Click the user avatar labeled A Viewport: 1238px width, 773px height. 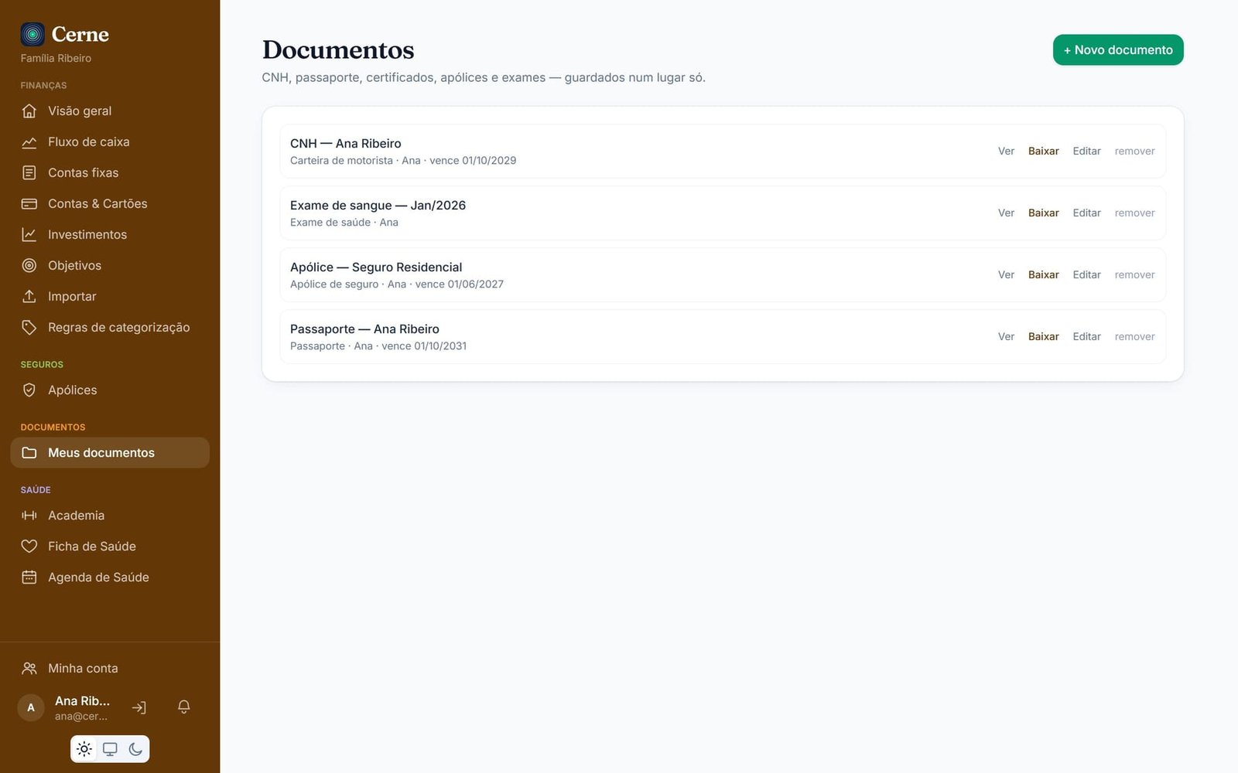point(31,707)
